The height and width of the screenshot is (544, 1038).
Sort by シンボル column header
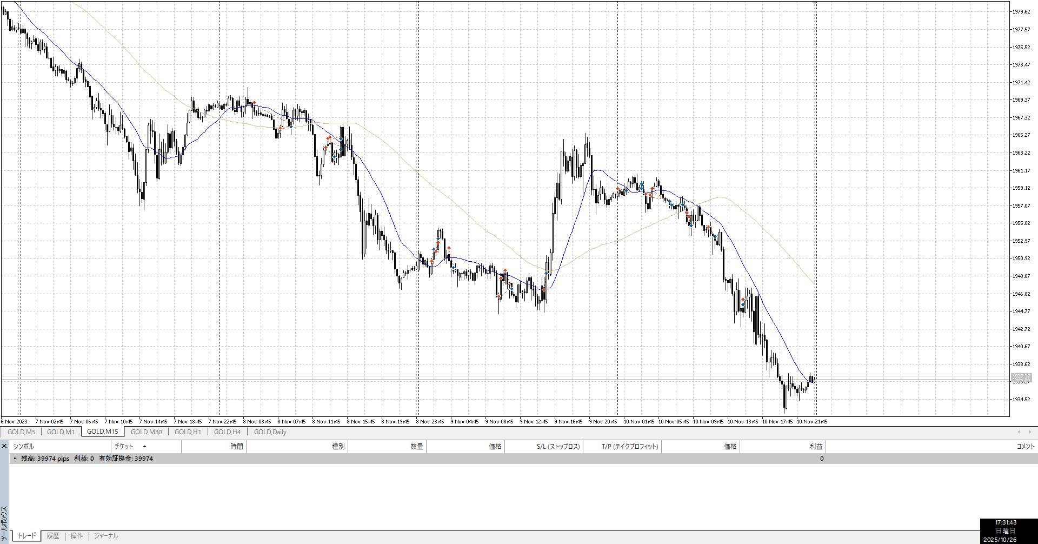click(x=24, y=447)
